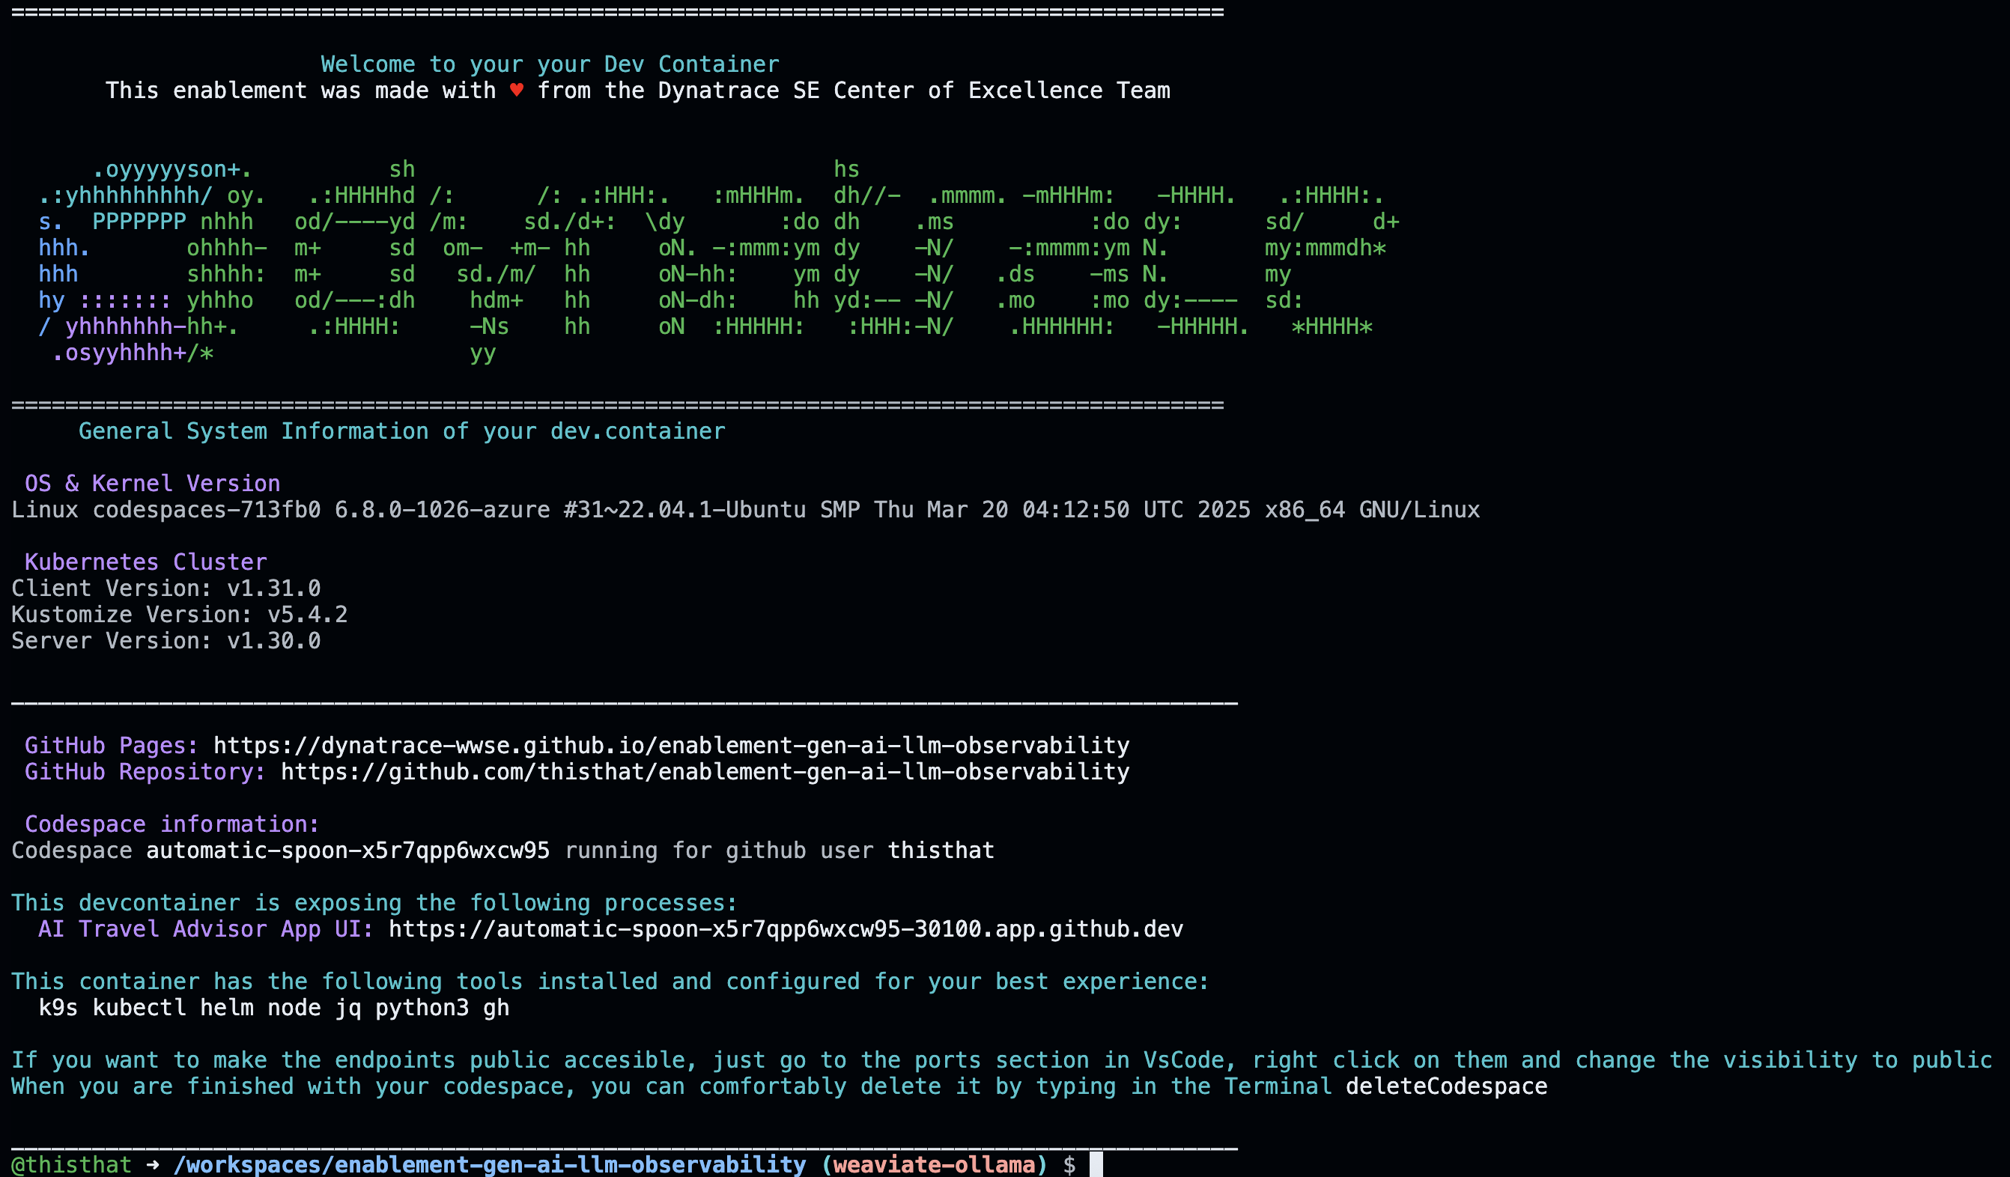Open the AI Travel Advisor App UI link
Screen dimensions: 2010x1177
click(786, 929)
